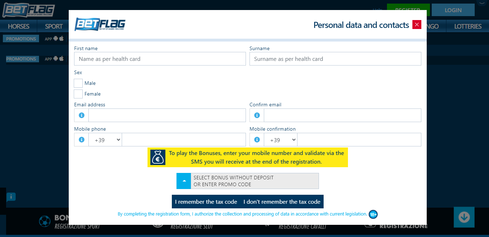The image size is (489, 237).
Task: Click the scroll-down arrow button at bottom right
Action: [464, 217]
